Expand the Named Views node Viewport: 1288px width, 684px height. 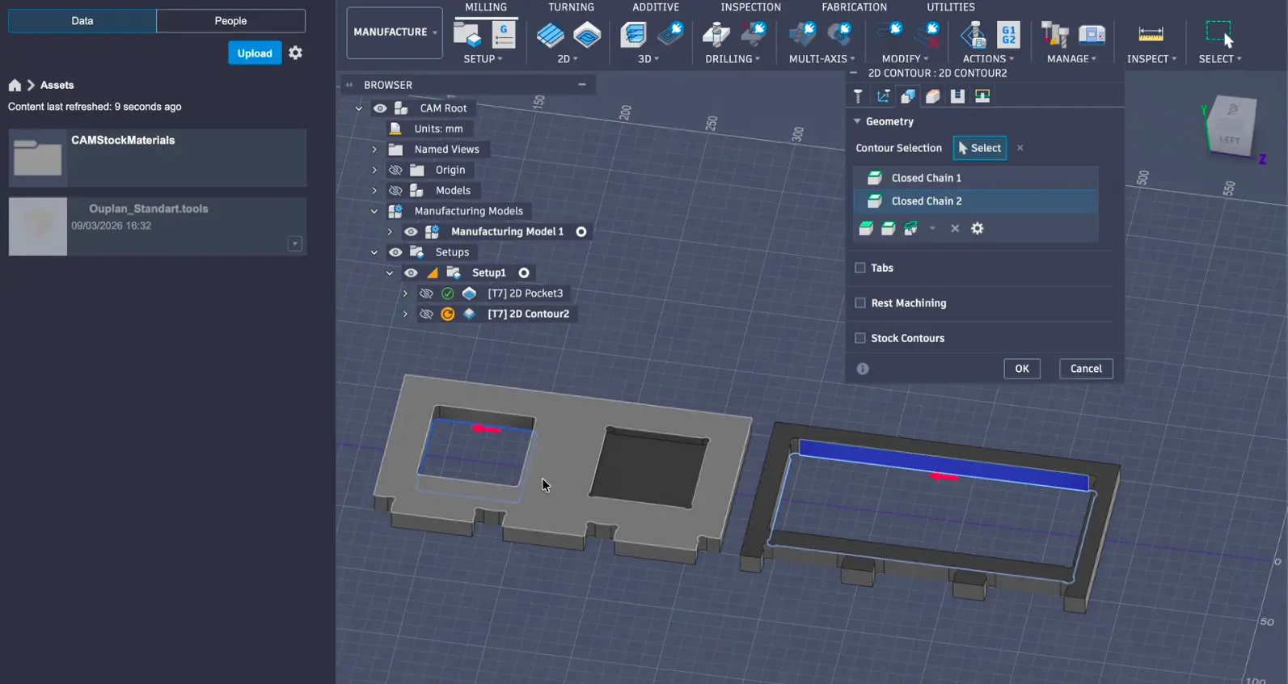pos(374,150)
